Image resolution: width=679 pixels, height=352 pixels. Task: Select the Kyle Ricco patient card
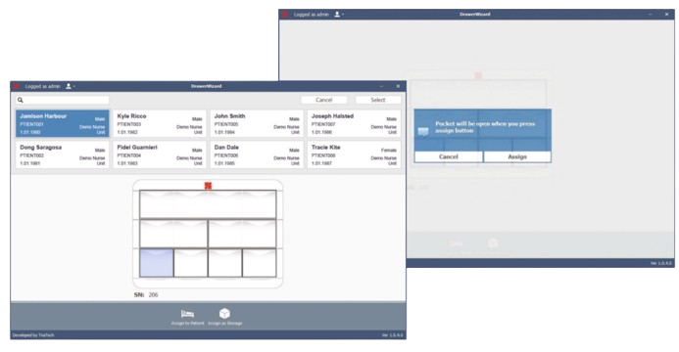coord(160,123)
